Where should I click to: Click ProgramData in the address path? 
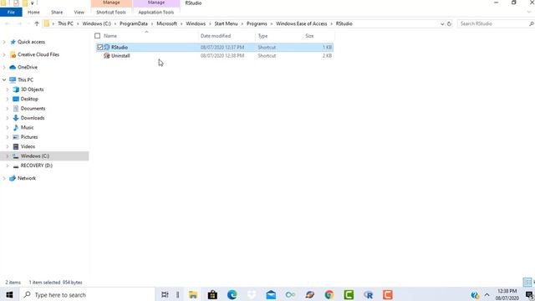pos(134,23)
